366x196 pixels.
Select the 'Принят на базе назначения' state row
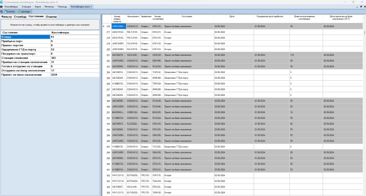[x=50, y=75]
